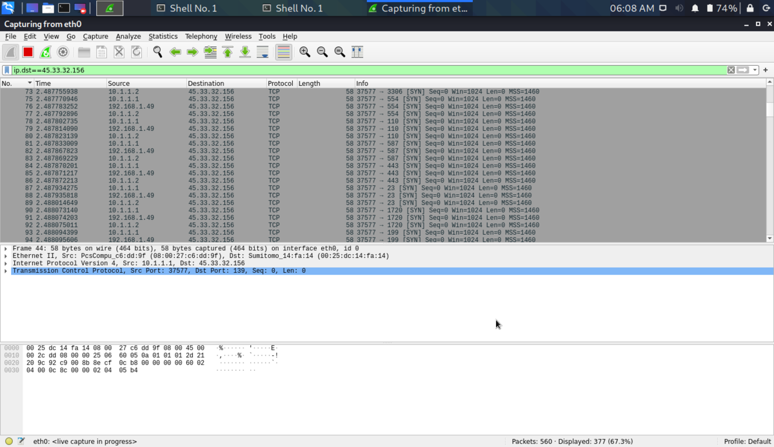Click the start capture shark fin icon
Viewport: 774px width, 447px height.
[10, 52]
